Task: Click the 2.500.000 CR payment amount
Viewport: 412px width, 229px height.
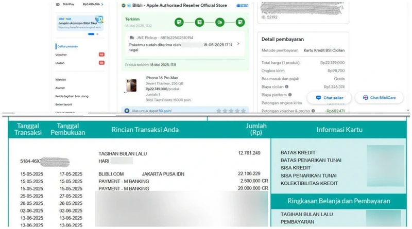Action: coord(254,181)
